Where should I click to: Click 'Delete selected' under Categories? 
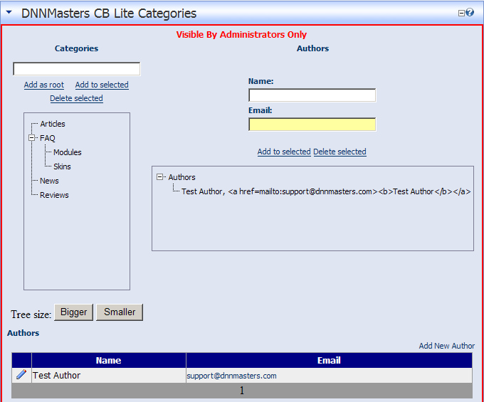tap(77, 98)
